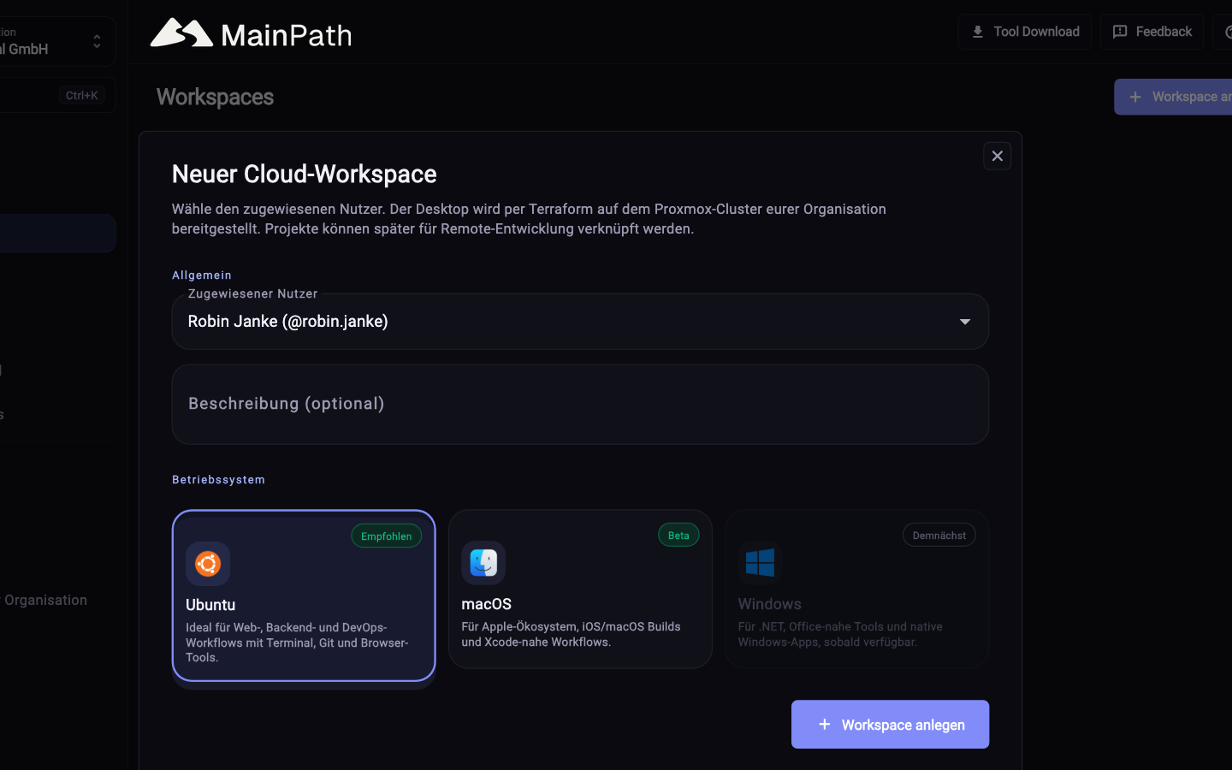Click the Beschreibung (optional) text field
Image resolution: width=1232 pixels, height=770 pixels.
(580, 404)
